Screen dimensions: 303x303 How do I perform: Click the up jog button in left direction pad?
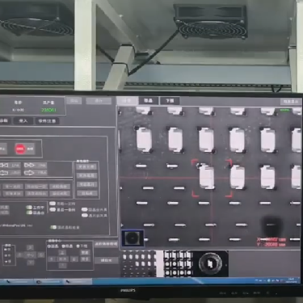tap(30, 247)
